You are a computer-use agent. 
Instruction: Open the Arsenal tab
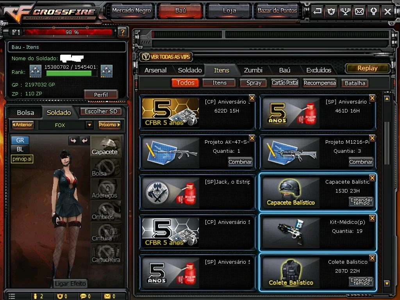[x=155, y=70]
